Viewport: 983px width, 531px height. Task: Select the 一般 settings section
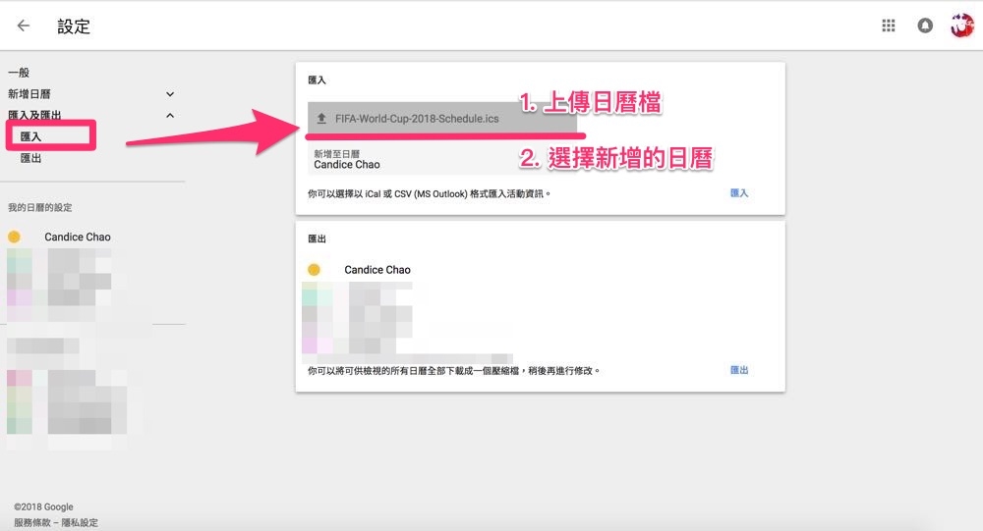19,73
